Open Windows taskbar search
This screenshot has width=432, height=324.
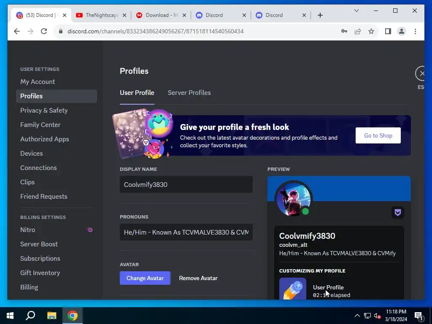(30, 316)
